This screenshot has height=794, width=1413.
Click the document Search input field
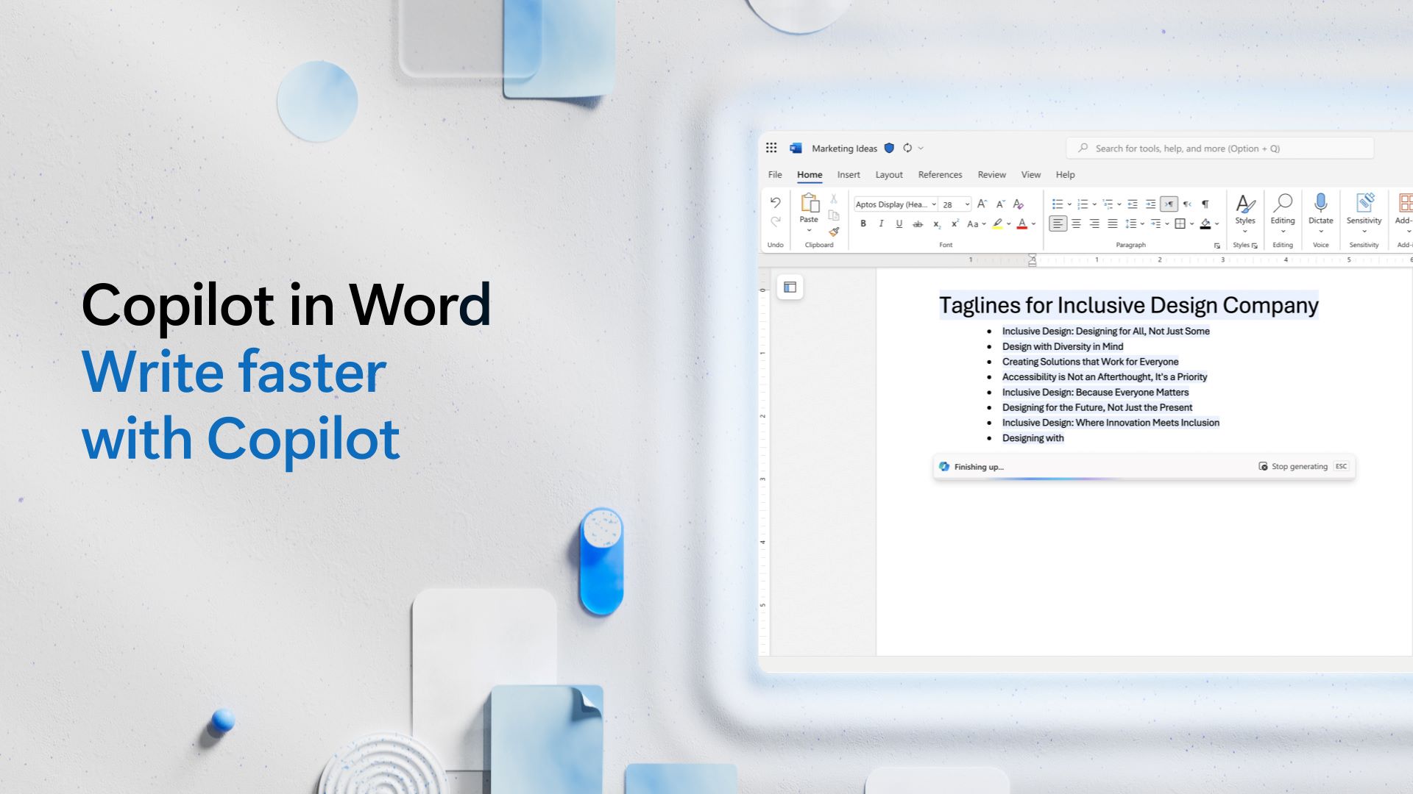[x=1225, y=147]
